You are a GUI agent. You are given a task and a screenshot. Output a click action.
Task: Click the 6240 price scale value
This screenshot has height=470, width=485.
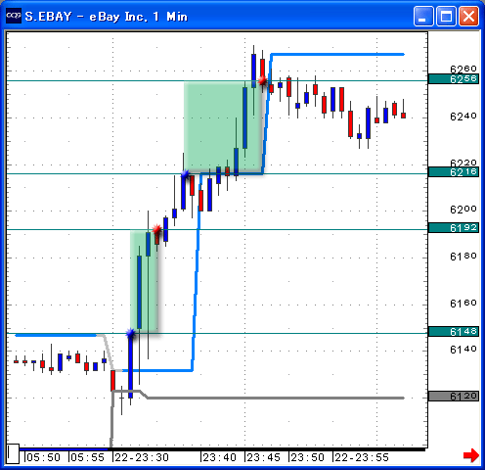463,117
